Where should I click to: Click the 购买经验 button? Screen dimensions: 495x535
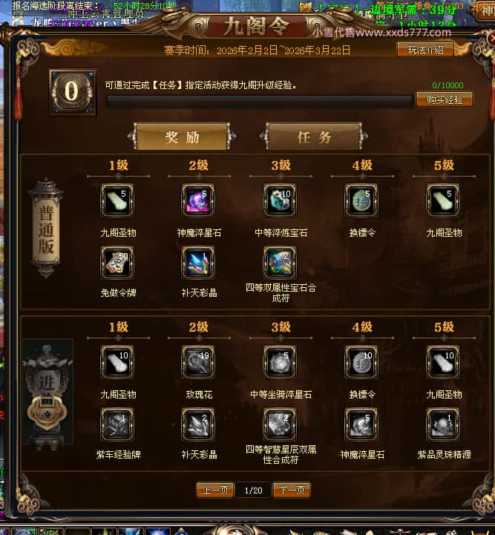445,99
